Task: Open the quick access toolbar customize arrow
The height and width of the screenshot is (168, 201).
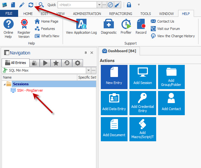Action: point(139,5)
